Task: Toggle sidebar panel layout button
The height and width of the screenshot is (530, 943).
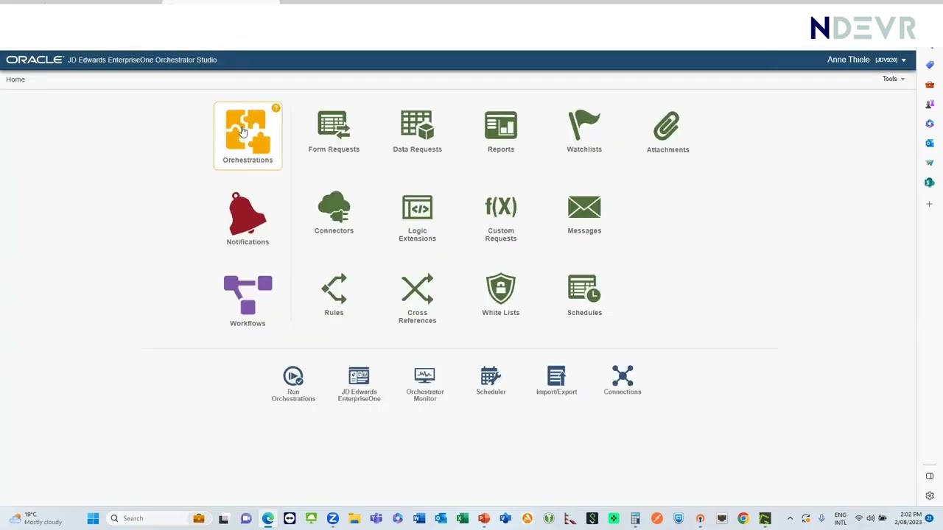Action: pyautogui.click(x=930, y=476)
